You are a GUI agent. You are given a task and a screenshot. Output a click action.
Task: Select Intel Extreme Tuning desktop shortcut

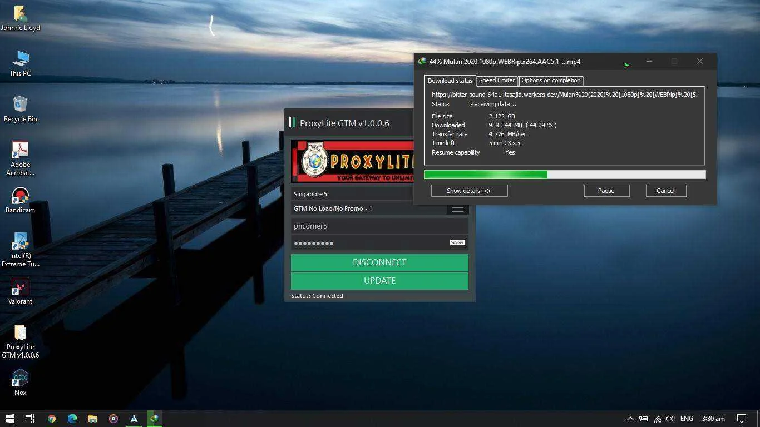21,250
